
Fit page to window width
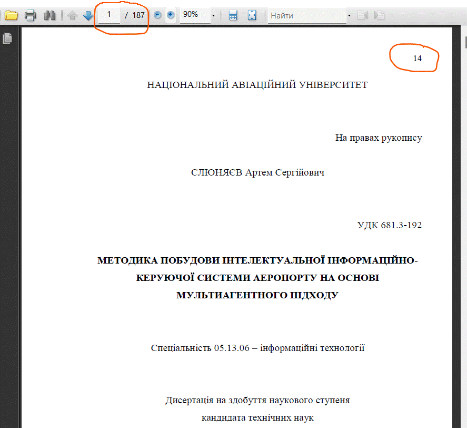click(x=233, y=15)
